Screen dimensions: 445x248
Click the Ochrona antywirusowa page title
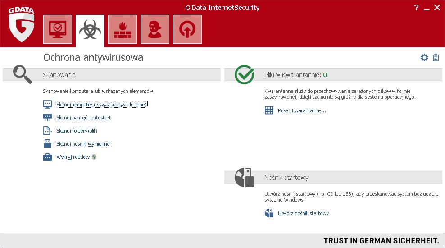pyautogui.click(x=93, y=57)
